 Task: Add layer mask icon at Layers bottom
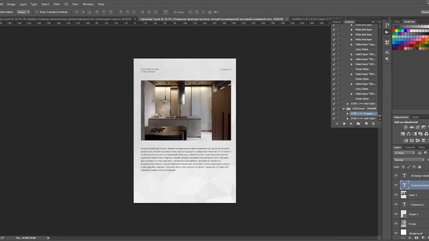pyautogui.click(x=416, y=238)
